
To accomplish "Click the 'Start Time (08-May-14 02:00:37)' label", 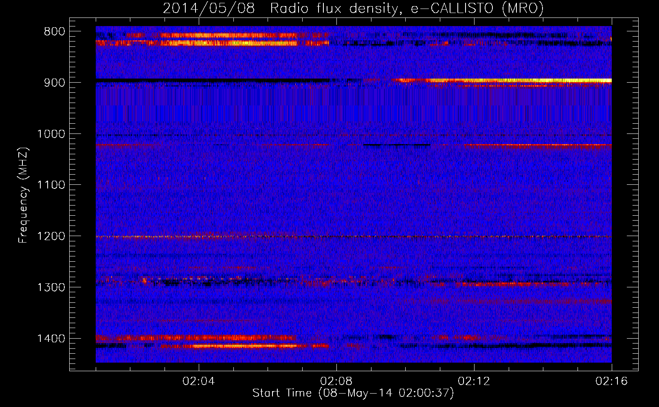I will (353, 393).
